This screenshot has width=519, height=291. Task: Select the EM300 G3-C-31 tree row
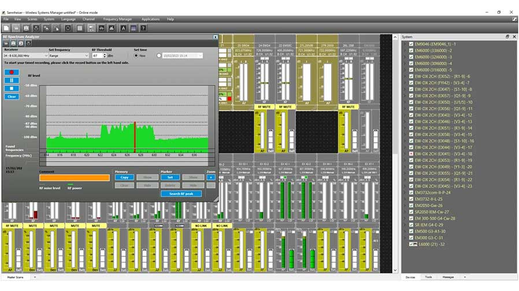(429, 238)
